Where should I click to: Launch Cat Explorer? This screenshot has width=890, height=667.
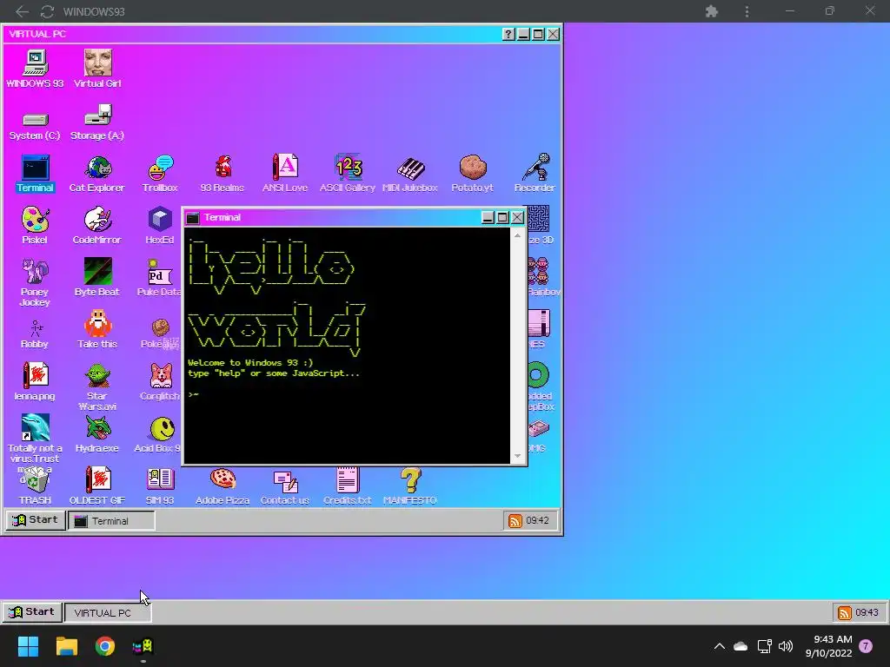(x=97, y=174)
